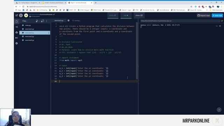The height and width of the screenshot is (126, 224).
Task: Open the Replit sidebar menu icon
Action: tap(16, 15)
